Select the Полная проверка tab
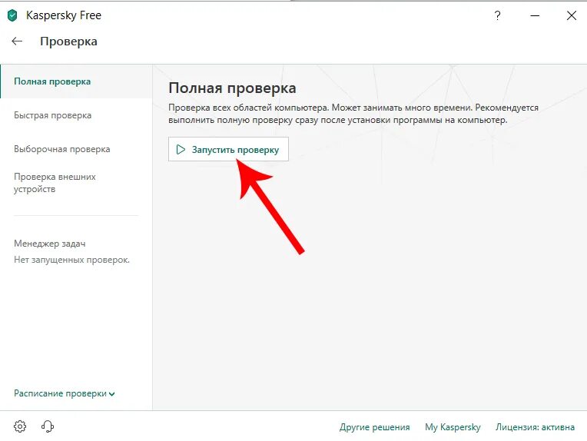This screenshot has height=441, width=587. coord(76,81)
